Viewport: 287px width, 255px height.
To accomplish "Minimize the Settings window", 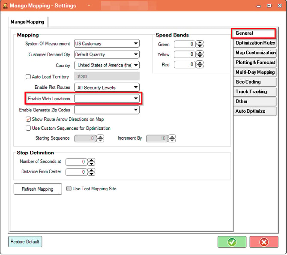I will click(259, 6).
